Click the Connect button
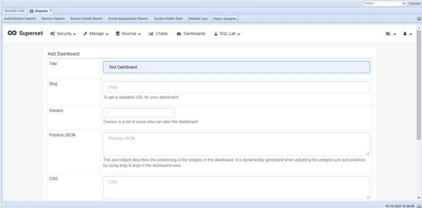 [x=415, y=3]
